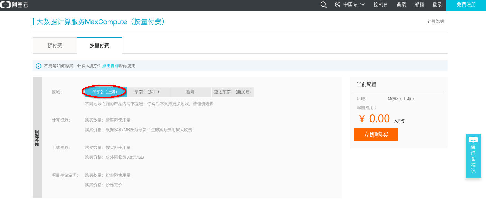Click the text 阶梯定价

114,185
